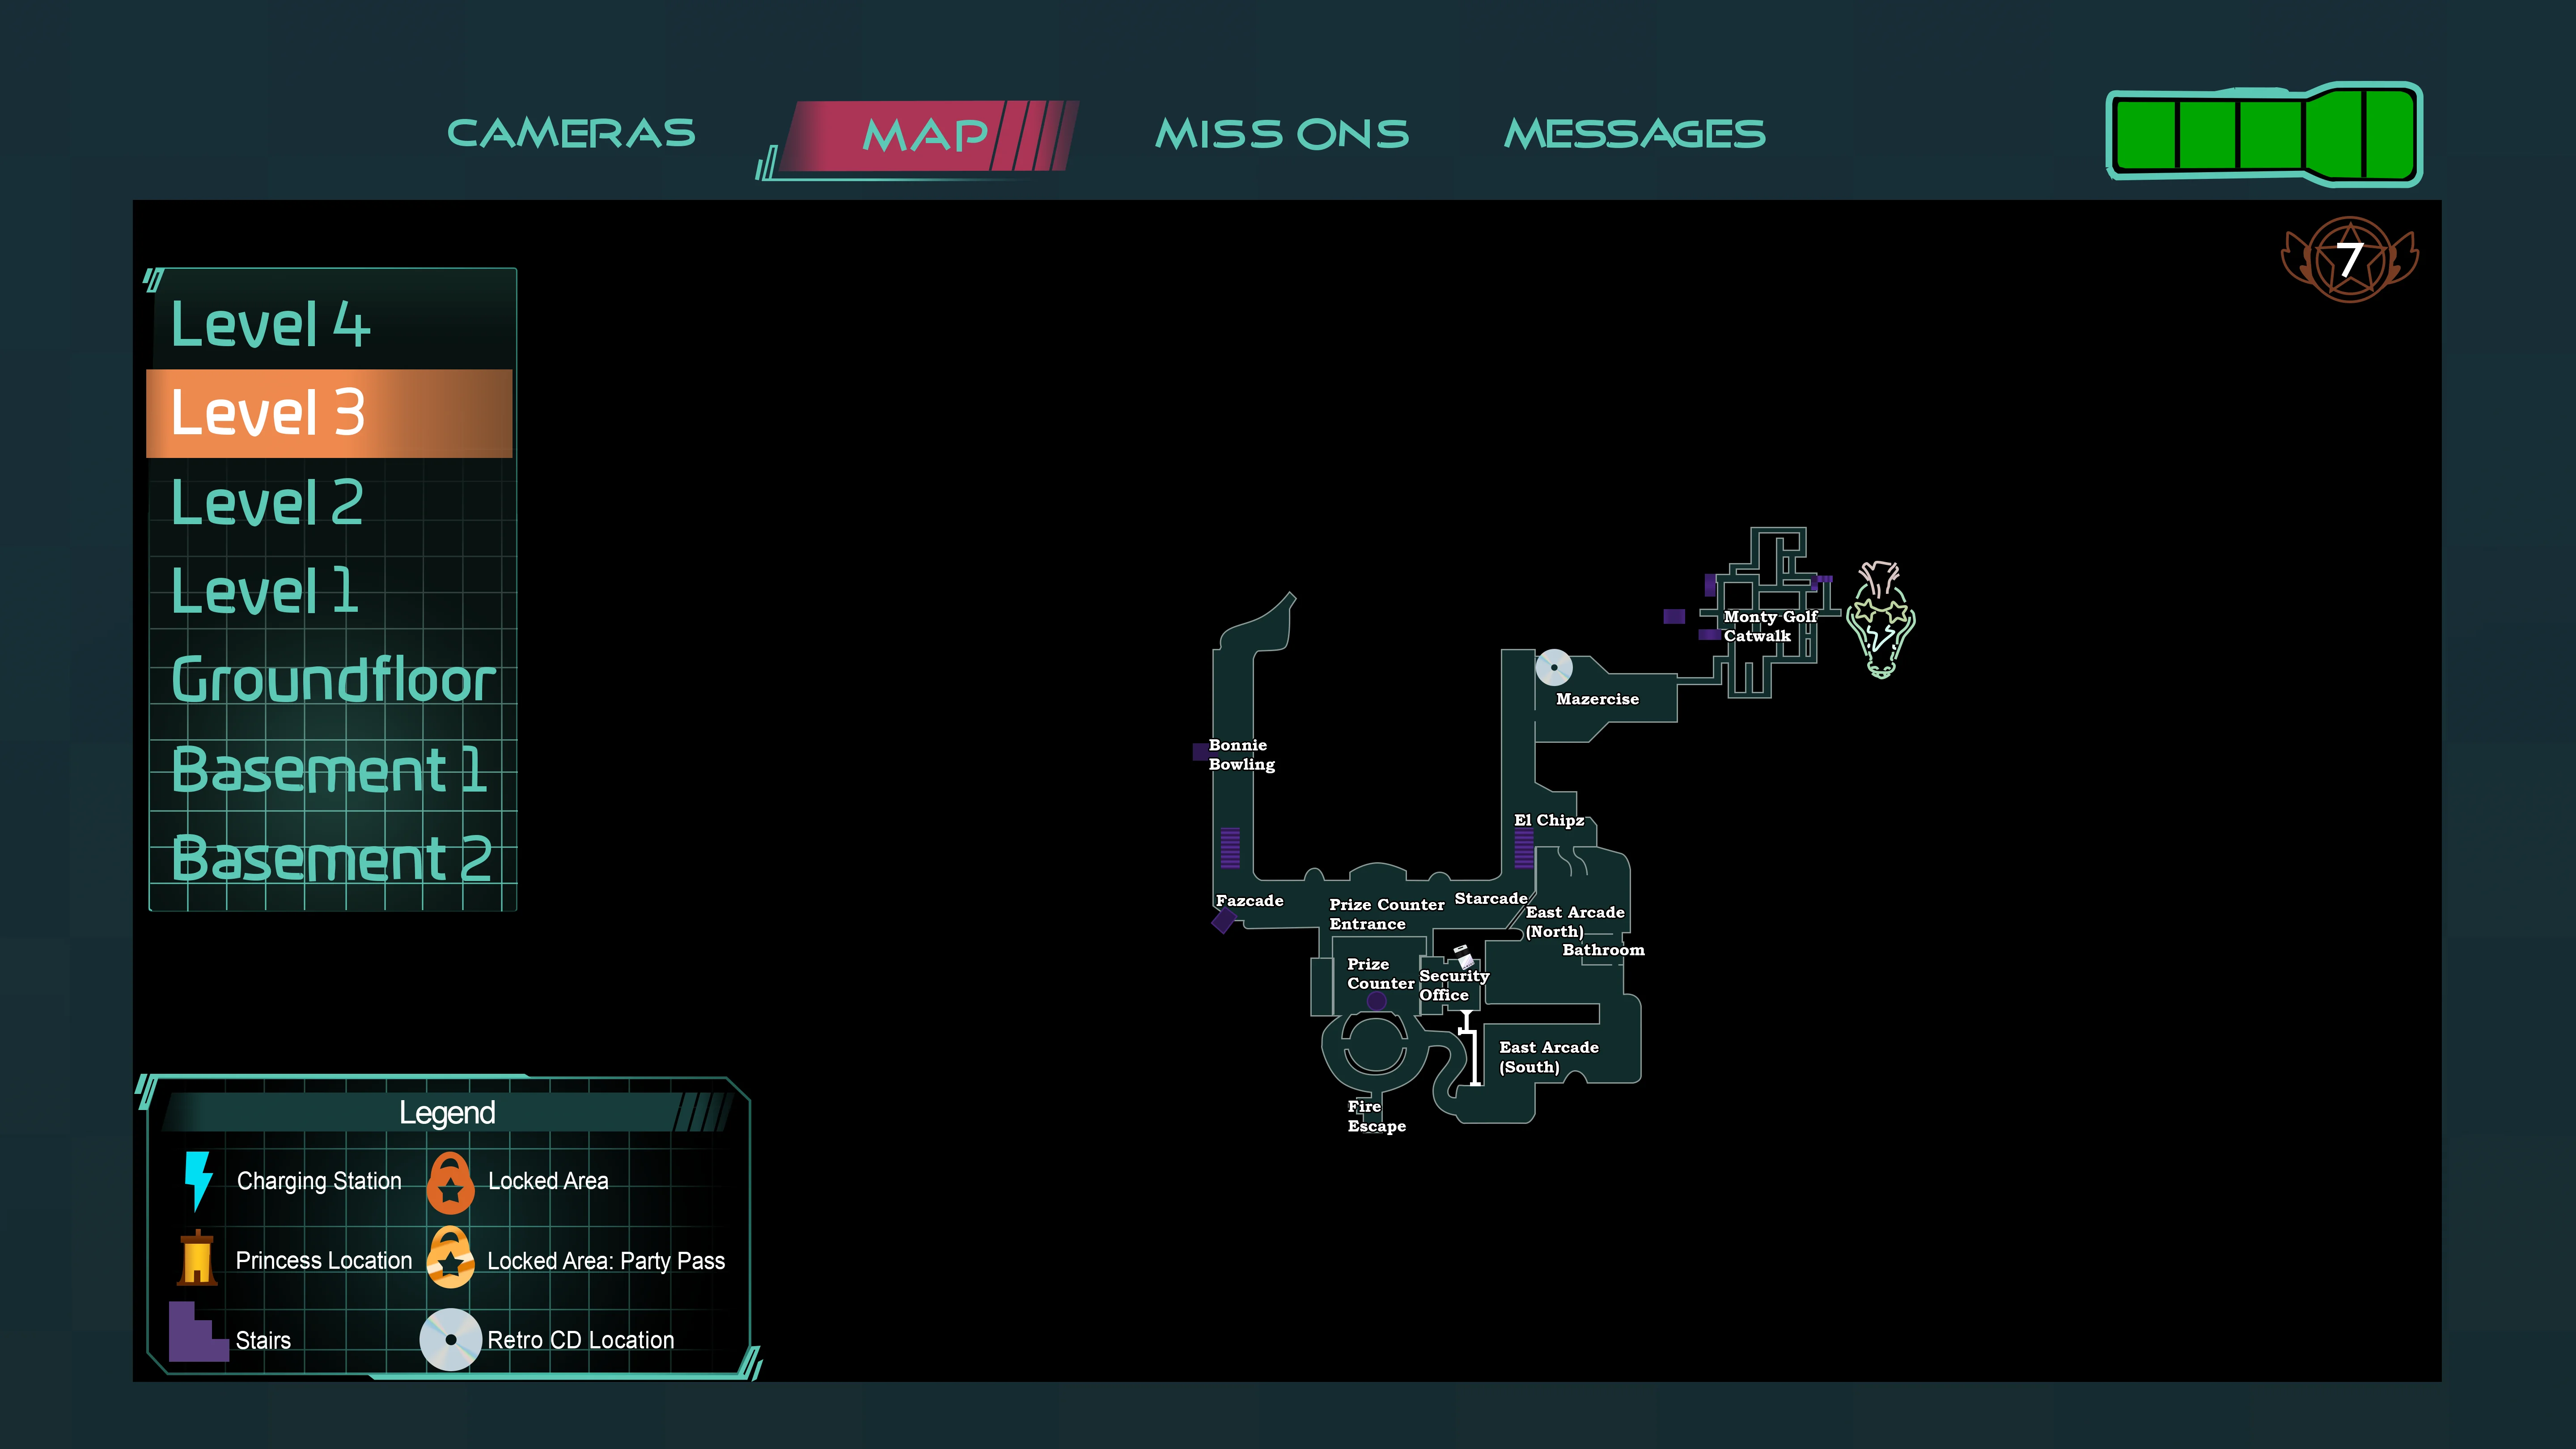Click the striped stairs marker above Fazcade label

tap(1230, 847)
